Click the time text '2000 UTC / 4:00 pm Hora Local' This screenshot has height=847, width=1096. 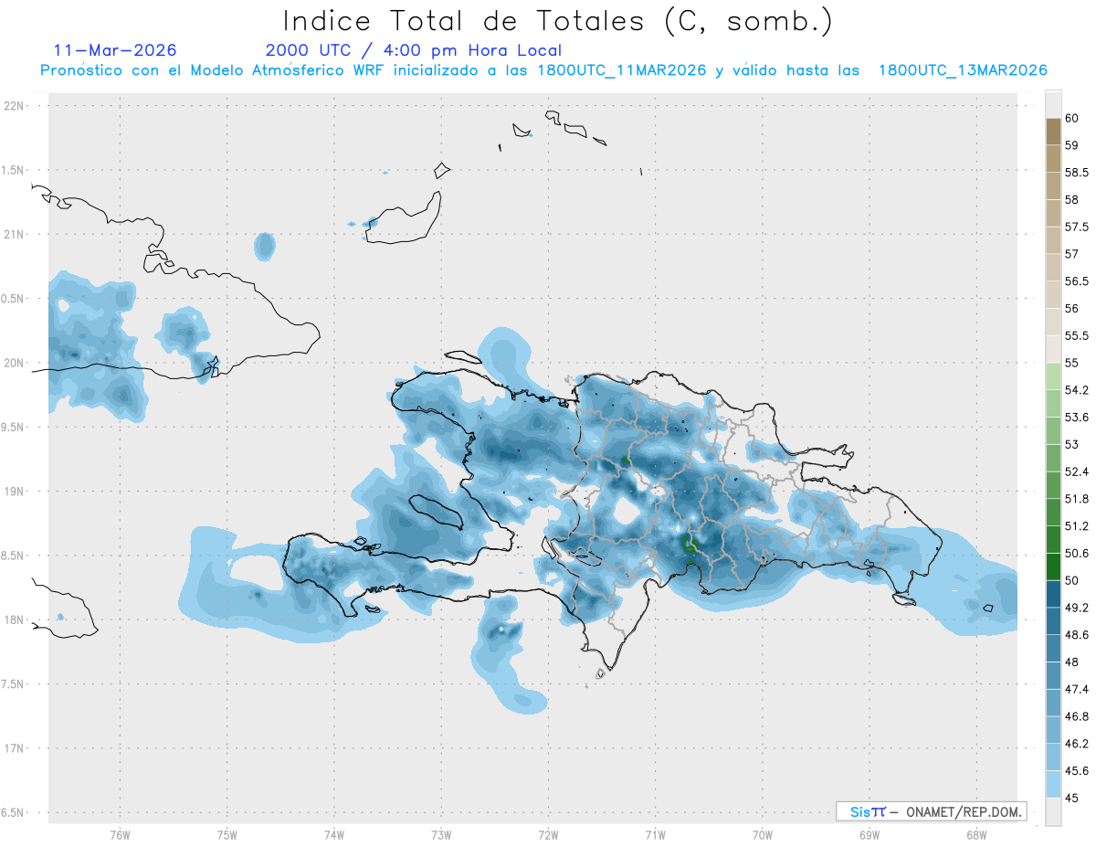[x=414, y=50]
